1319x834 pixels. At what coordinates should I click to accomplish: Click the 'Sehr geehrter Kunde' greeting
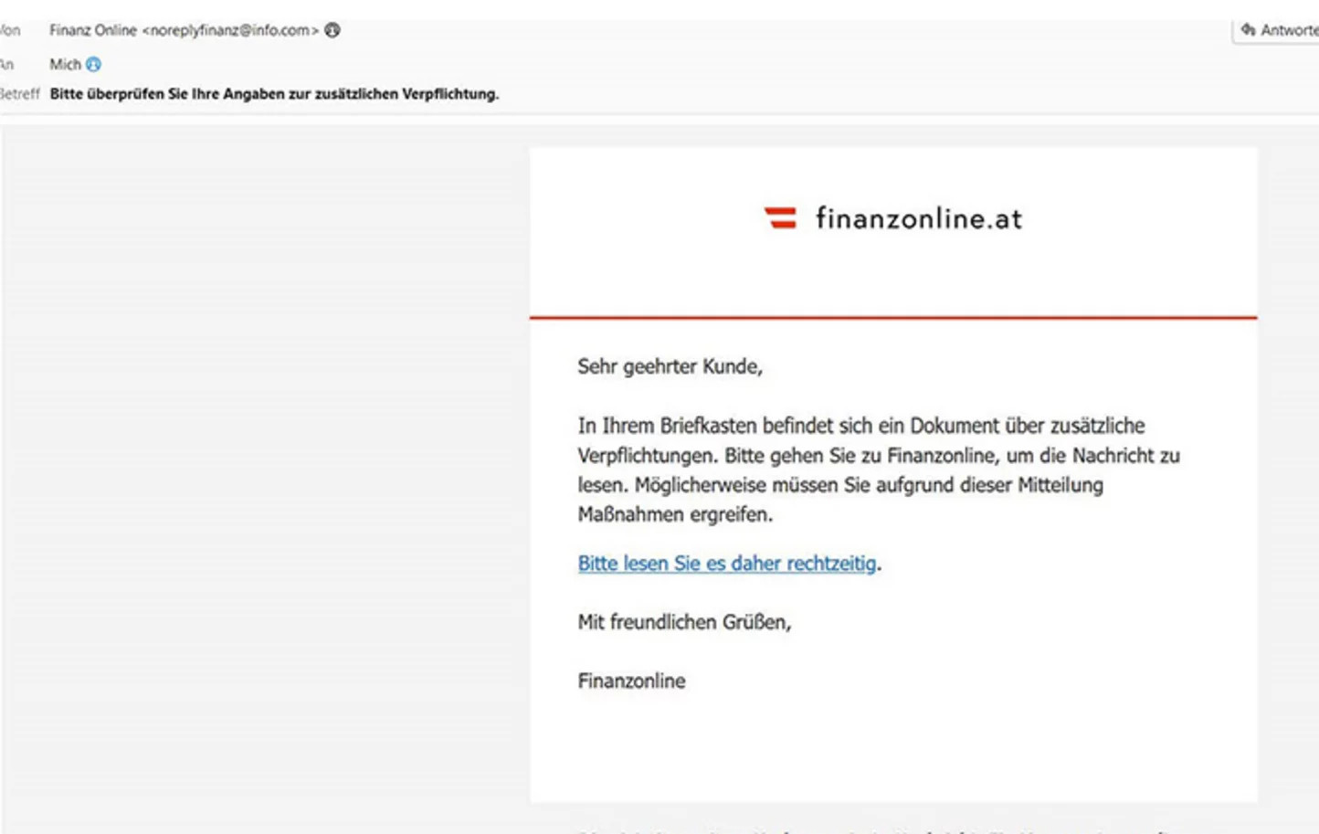coord(670,366)
